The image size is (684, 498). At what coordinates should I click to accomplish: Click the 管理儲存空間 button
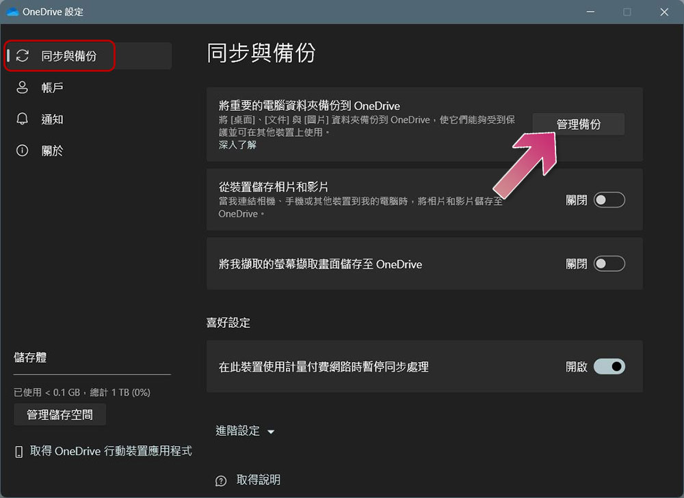[x=60, y=415]
